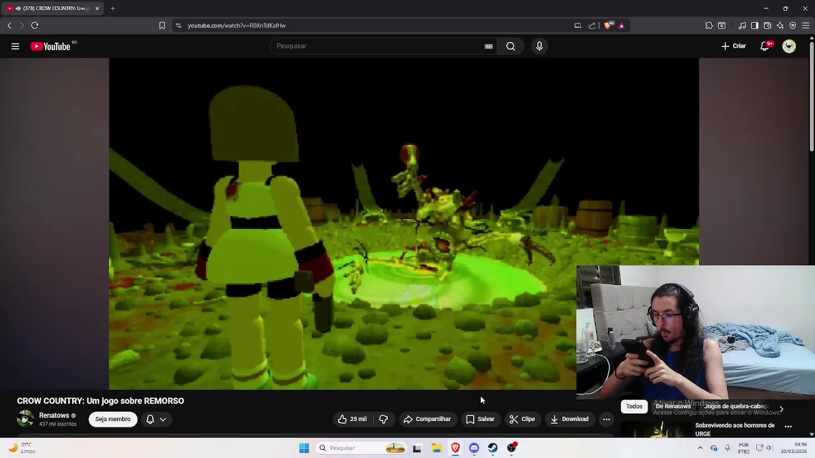Click the share page icon in address bar
Screen dimensions: 815x458
pyautogui.click(x=592, y=25)
